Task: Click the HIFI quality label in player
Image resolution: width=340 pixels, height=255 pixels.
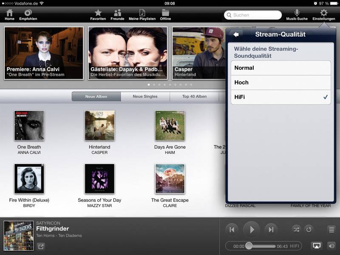Action: (x=294, y=246)
